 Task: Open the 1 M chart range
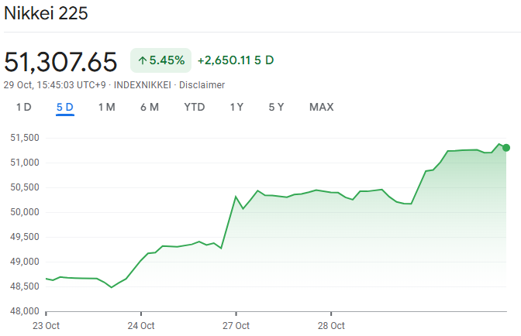pos(106,107)
